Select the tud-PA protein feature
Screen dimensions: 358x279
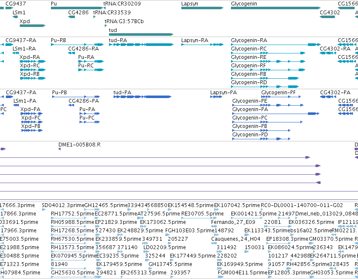[143, 97]
